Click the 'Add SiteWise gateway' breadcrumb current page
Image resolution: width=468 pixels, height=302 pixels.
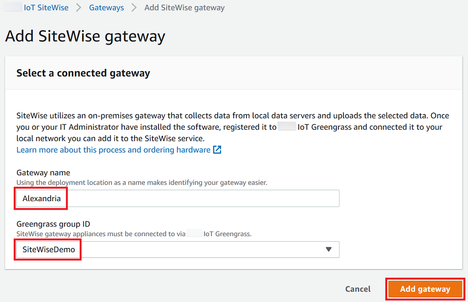184,8
